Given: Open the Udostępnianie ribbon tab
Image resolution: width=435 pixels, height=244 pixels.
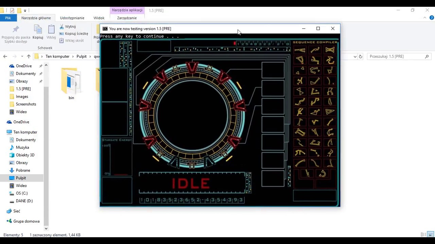Looking at the screenshot, I should 72,18.
